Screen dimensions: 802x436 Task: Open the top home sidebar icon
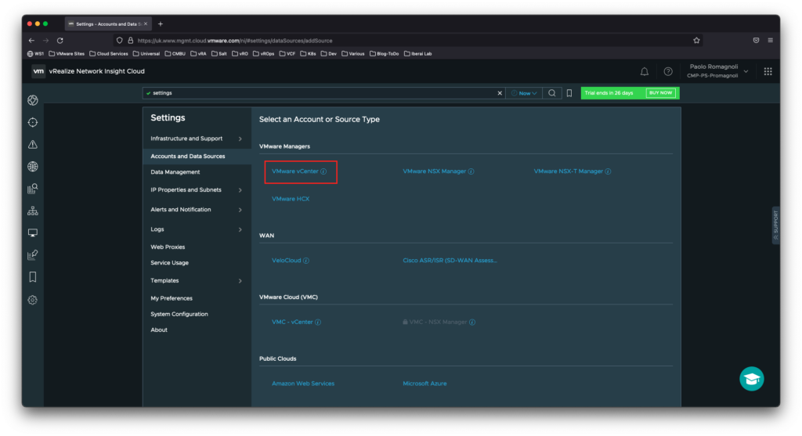click(33, 100)
